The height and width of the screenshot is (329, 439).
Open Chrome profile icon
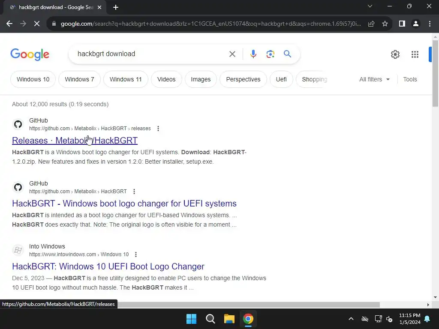point(416,24)
